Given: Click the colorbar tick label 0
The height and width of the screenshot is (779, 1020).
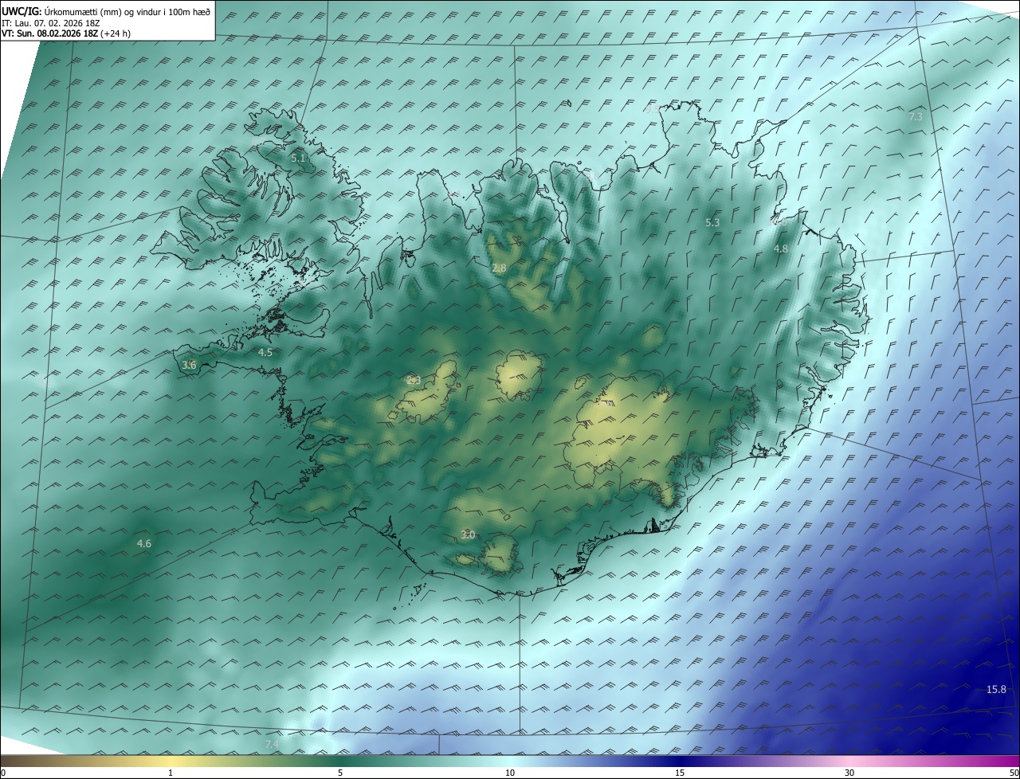Looking at the screenshot, I should (x=3, y=773).
